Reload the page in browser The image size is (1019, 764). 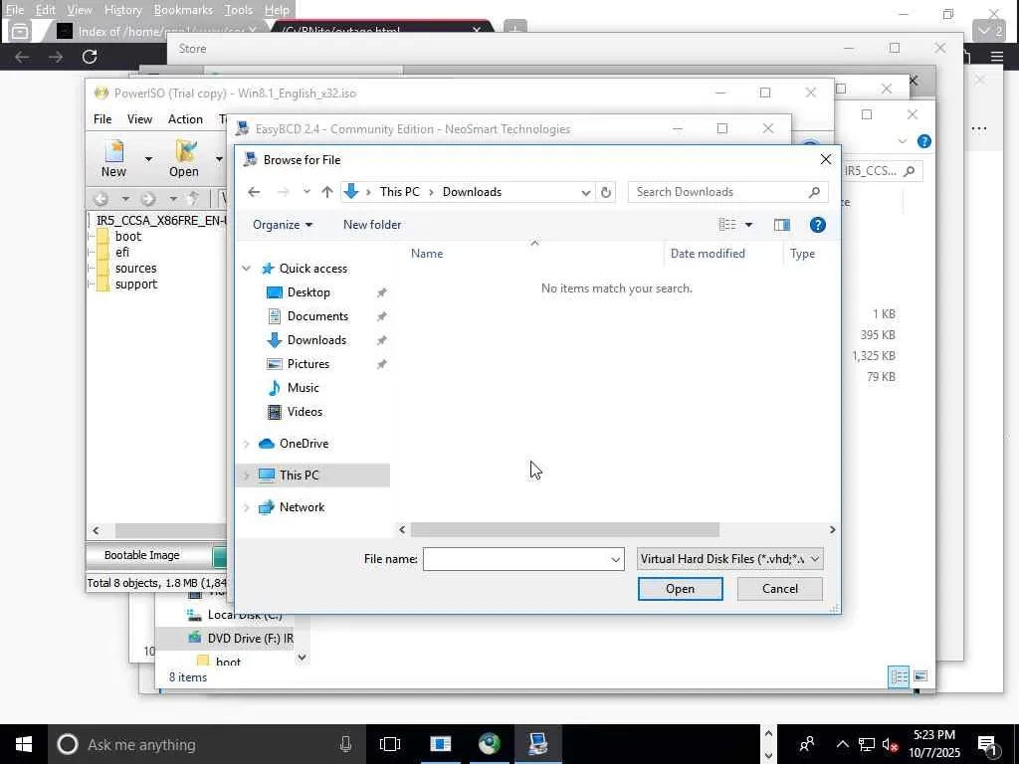click(x=90, y=57)
